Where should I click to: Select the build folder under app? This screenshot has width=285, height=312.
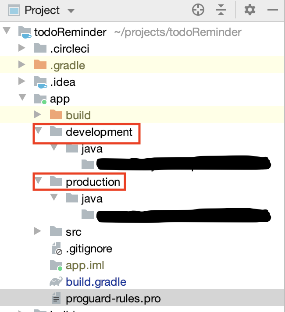(78, 115)
